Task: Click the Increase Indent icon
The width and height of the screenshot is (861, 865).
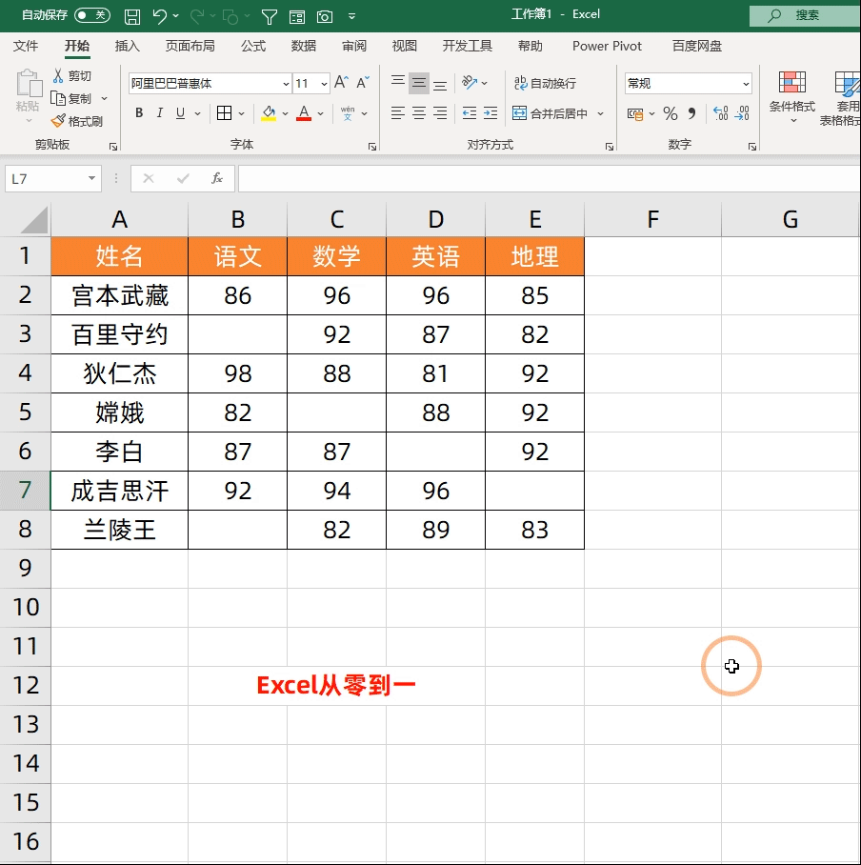Action: click(x=491, y=113)
